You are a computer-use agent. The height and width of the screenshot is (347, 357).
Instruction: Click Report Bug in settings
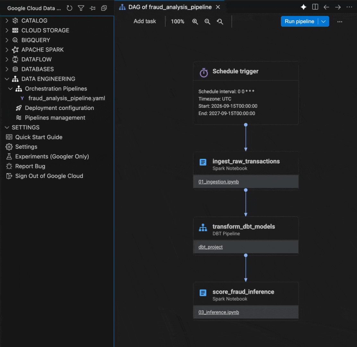pos(30,166)
